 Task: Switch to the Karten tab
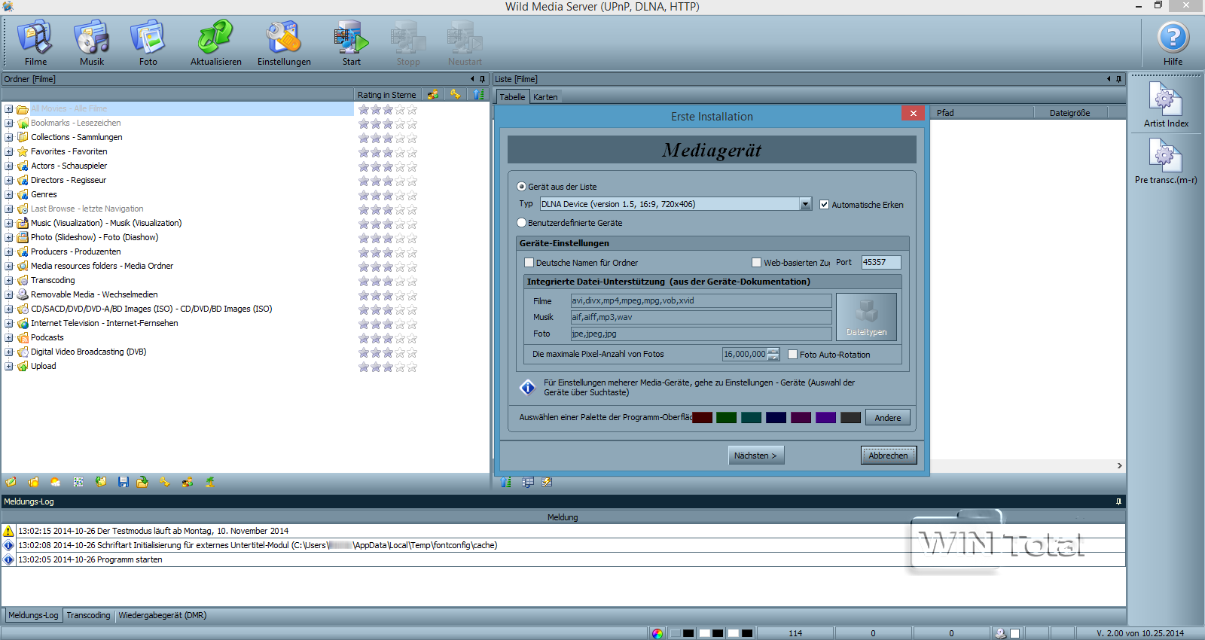coord(545,97)
